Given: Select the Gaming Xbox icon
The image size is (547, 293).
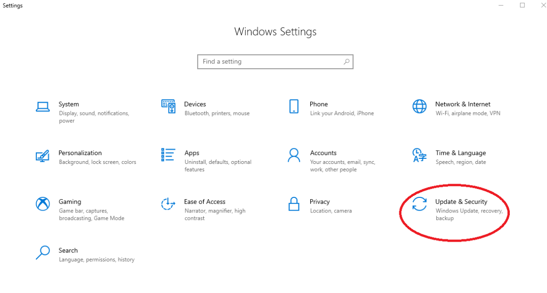Looking at the screenshot, I should click(43, 204).
